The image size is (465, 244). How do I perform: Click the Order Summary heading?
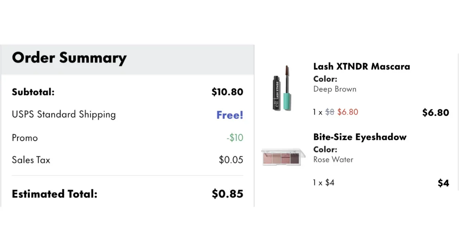pyautogui.click(x=69, y=58)
